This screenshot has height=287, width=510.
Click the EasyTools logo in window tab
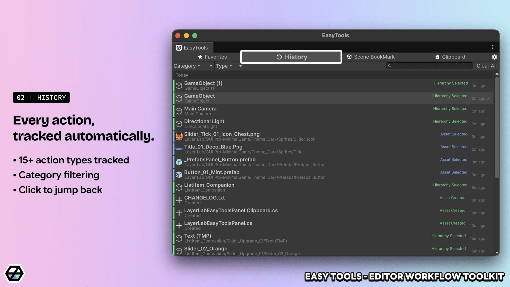coord(179,48)
